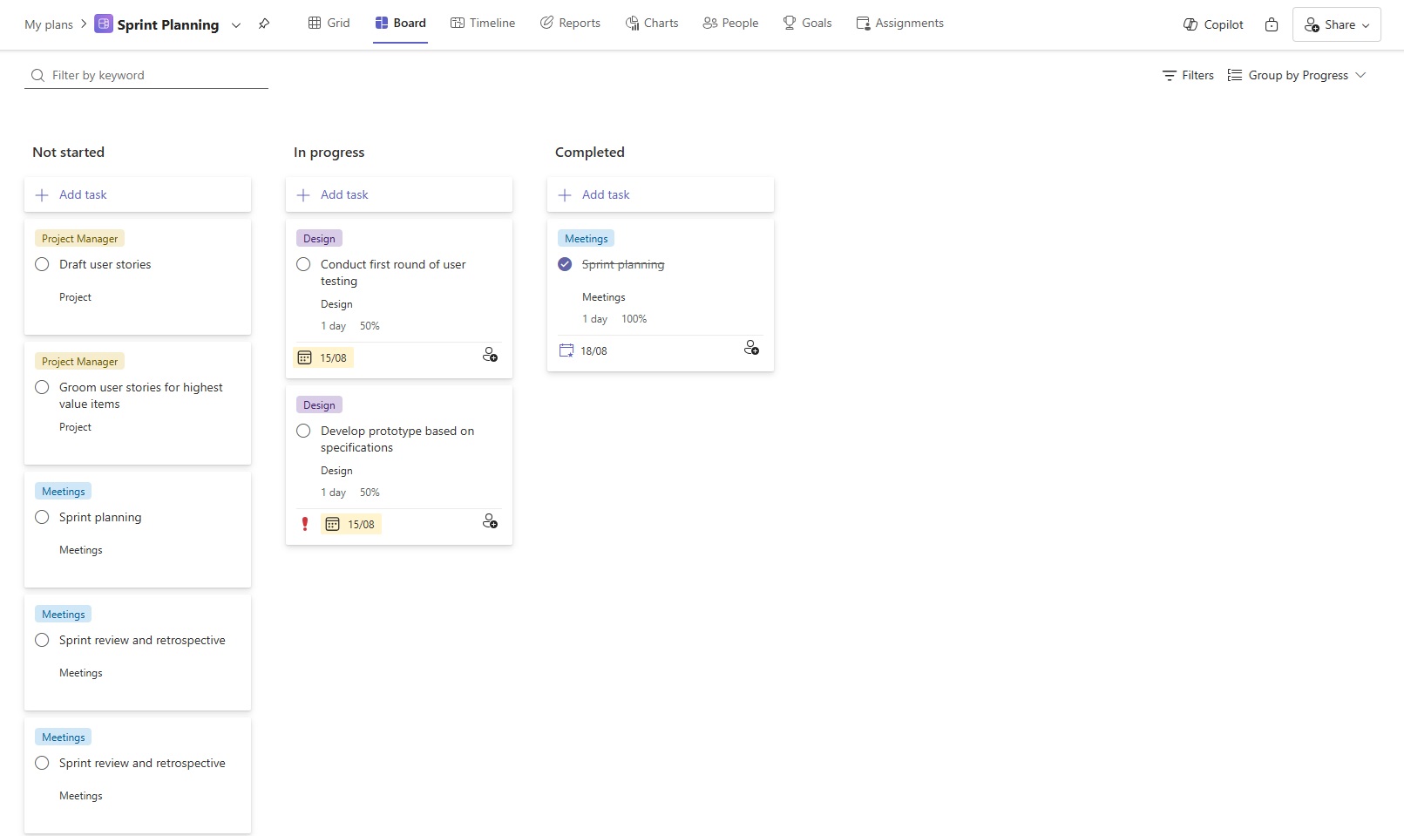Mark Groom user stories task complete

click(x=42, y=387)
